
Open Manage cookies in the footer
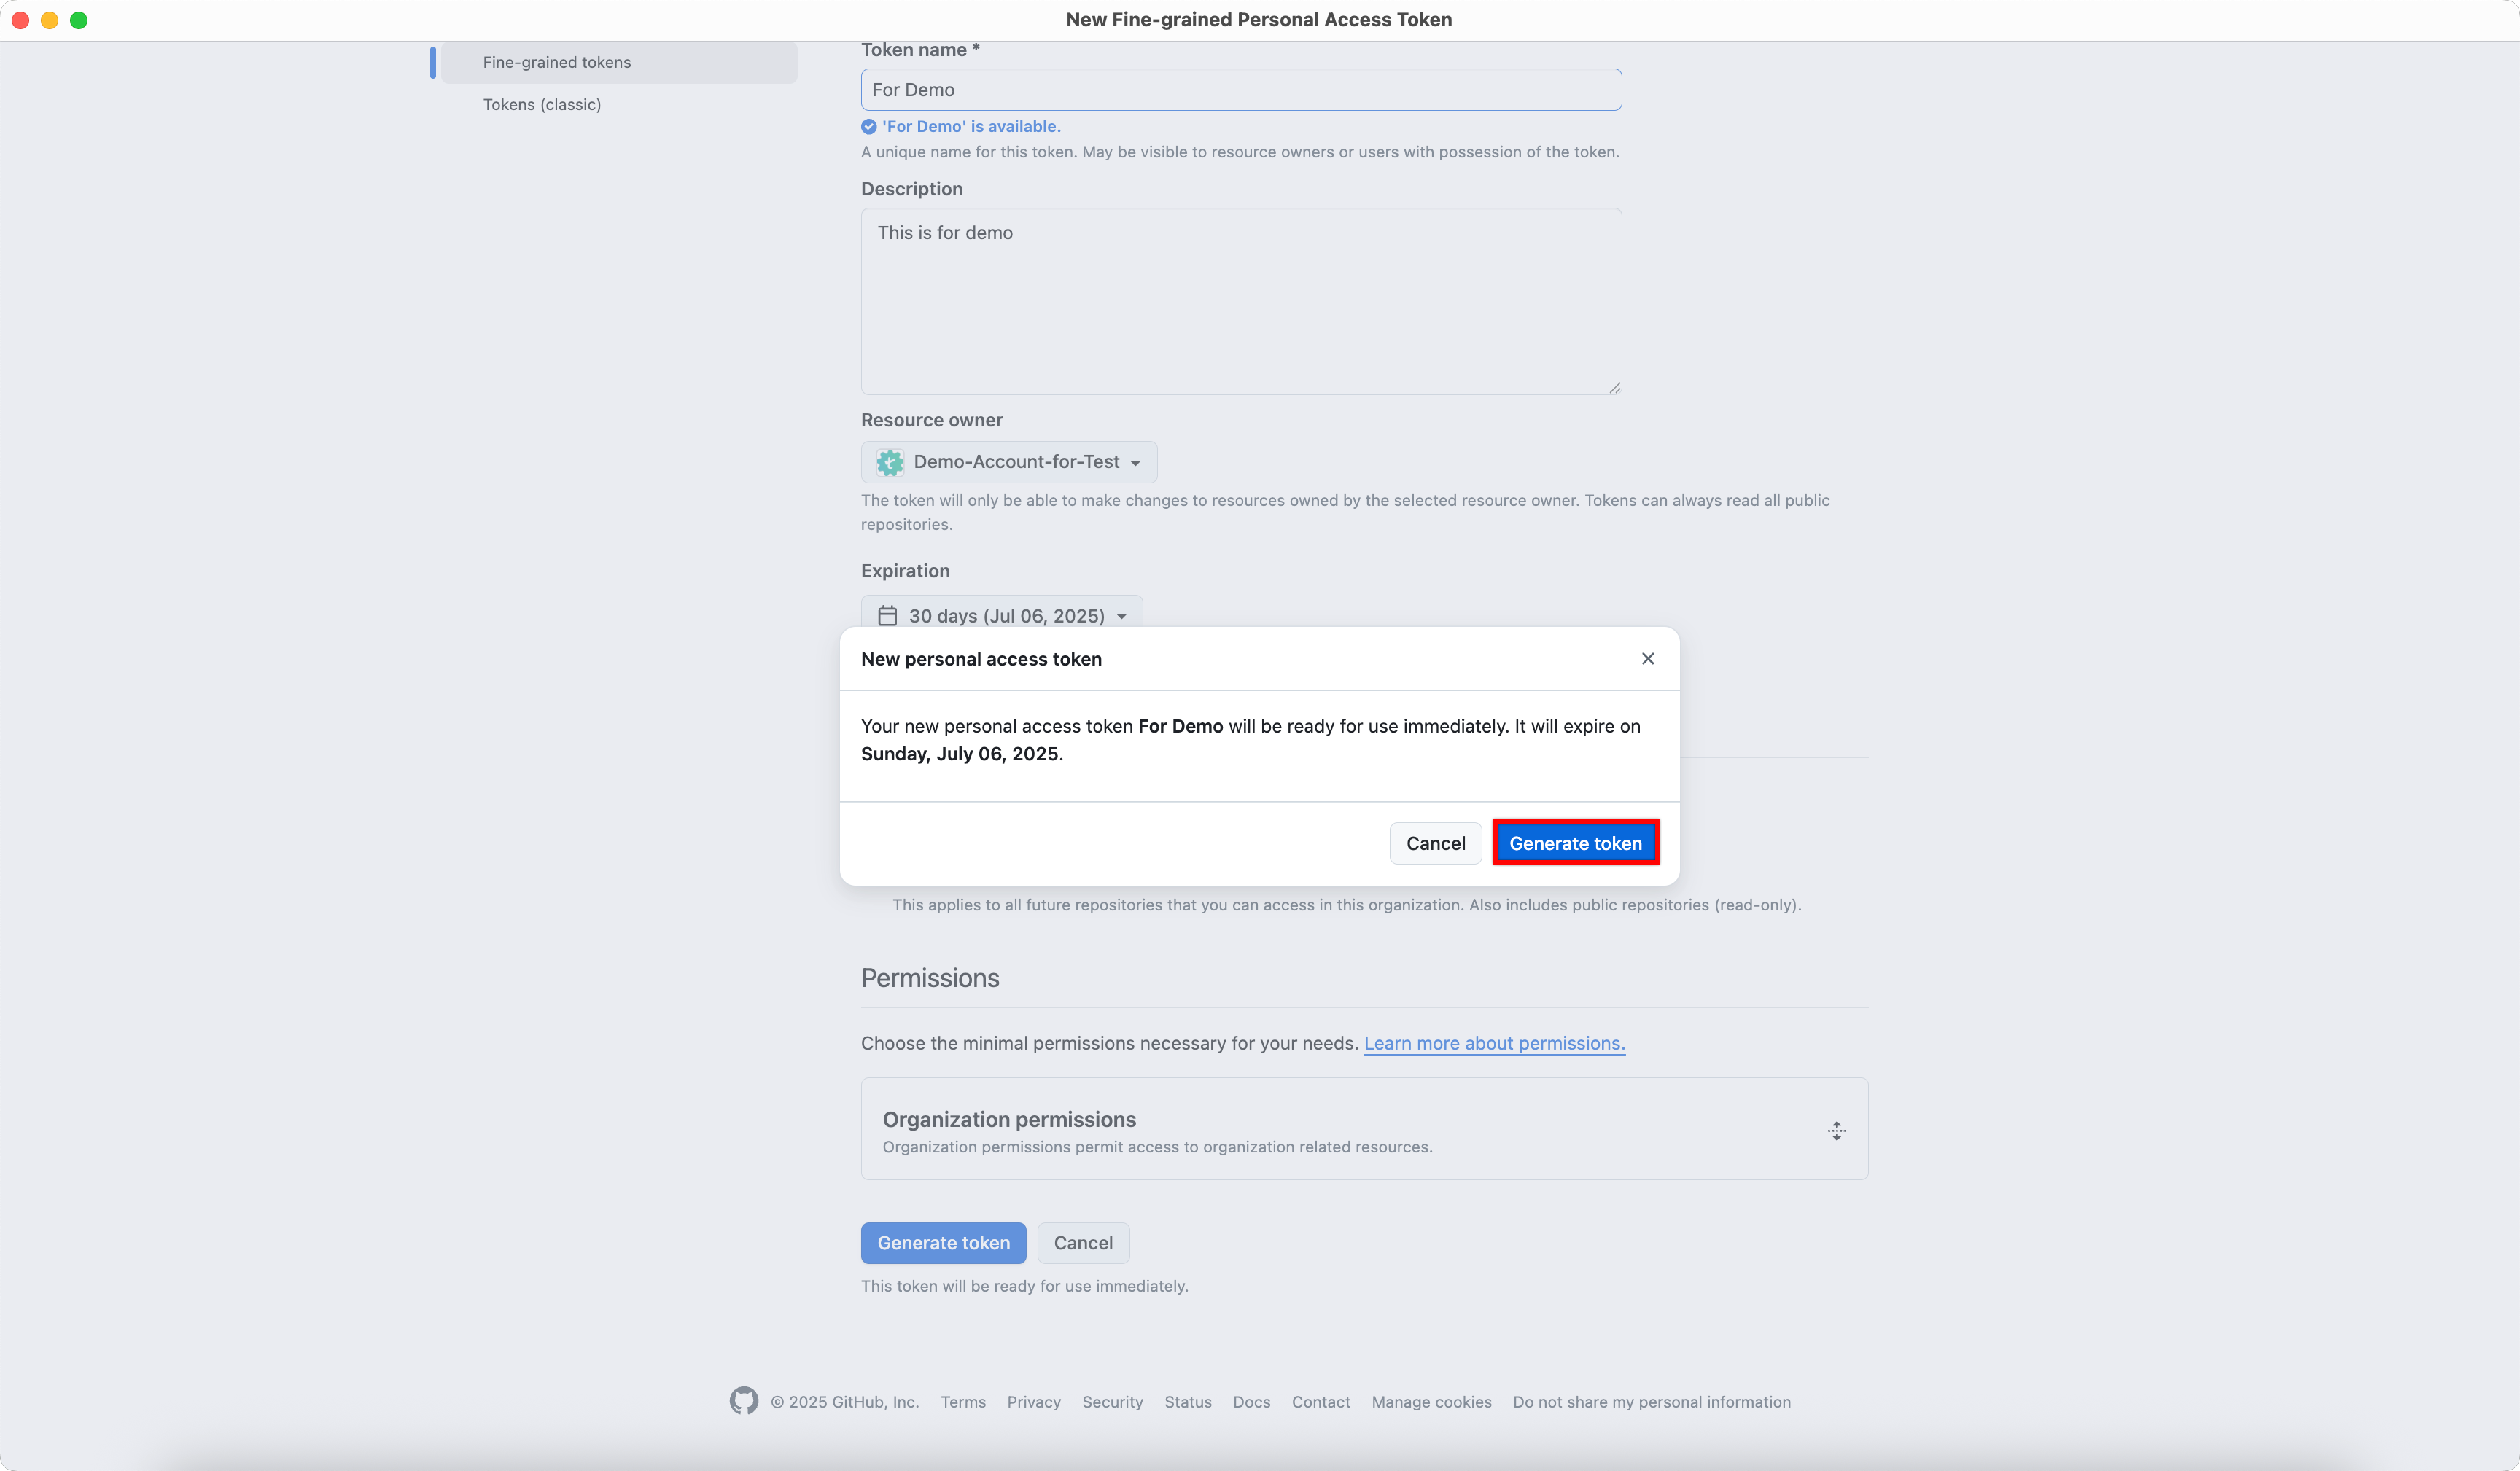(1430, 1401)
